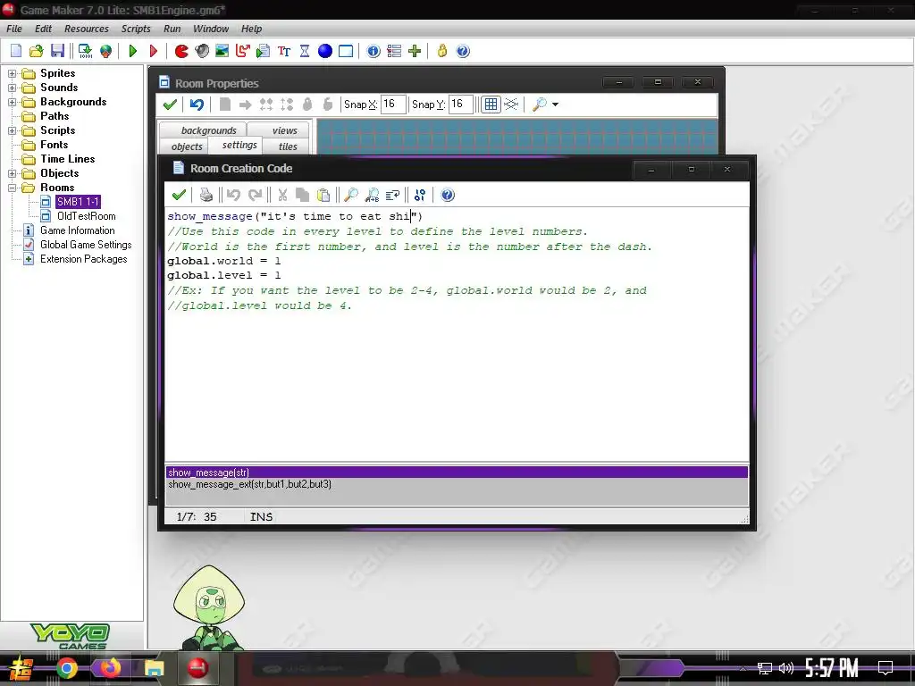
Task: Toggle isometric grid in Room Properties
Action: [x=511, y=105]
